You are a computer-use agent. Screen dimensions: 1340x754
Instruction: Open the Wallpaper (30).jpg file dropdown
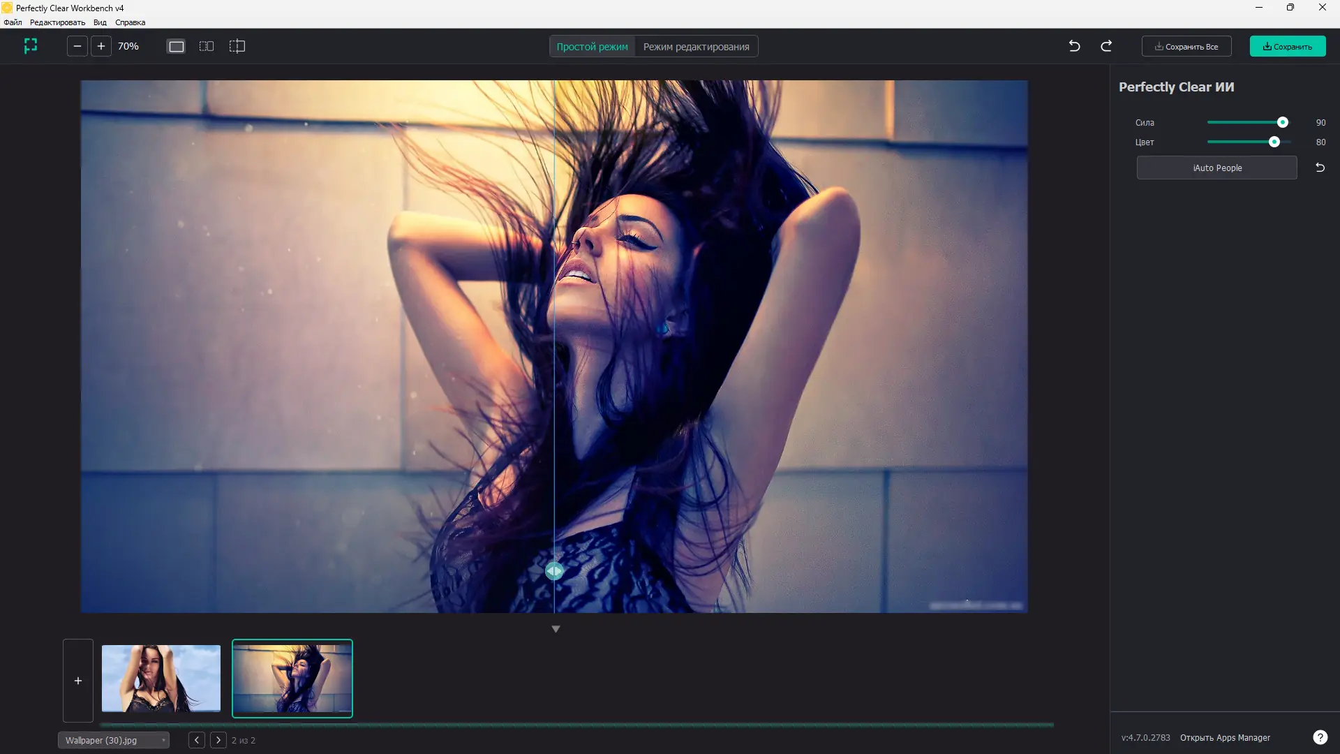pyautogui.click(x=114, y=740)
